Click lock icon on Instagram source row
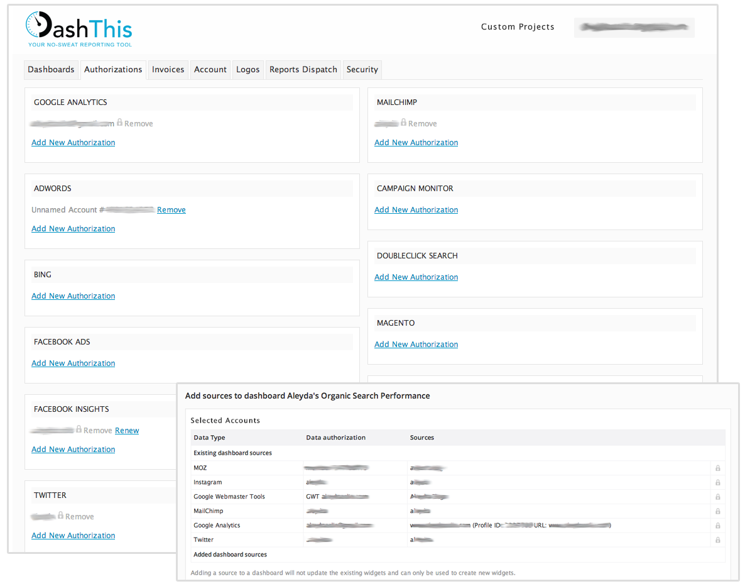Viewport: 750px width, 586px height. tap(718, 483)
